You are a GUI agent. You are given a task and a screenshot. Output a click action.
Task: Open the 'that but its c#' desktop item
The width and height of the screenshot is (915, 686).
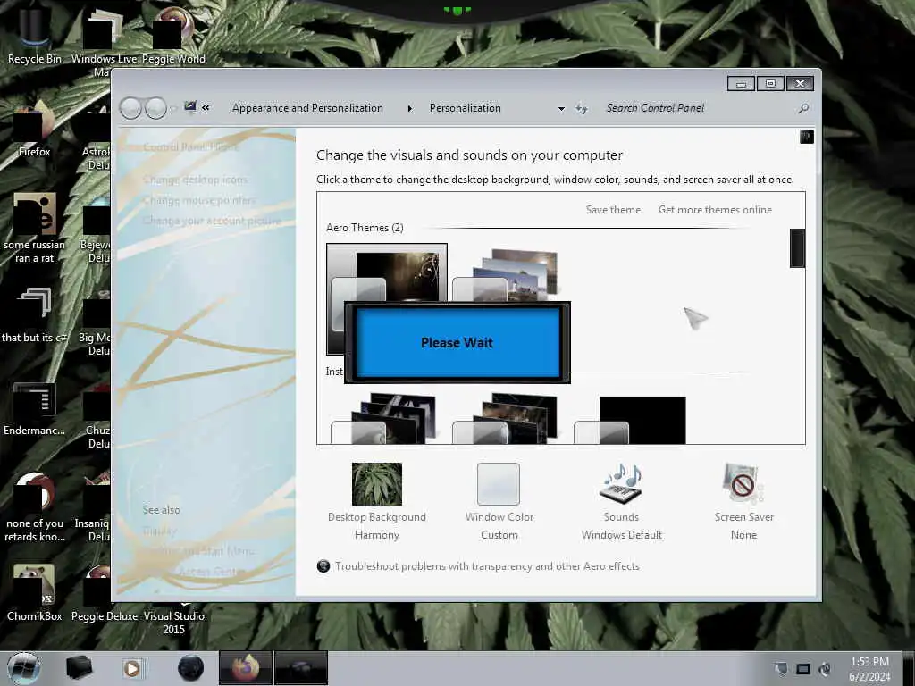coord(34,315)
